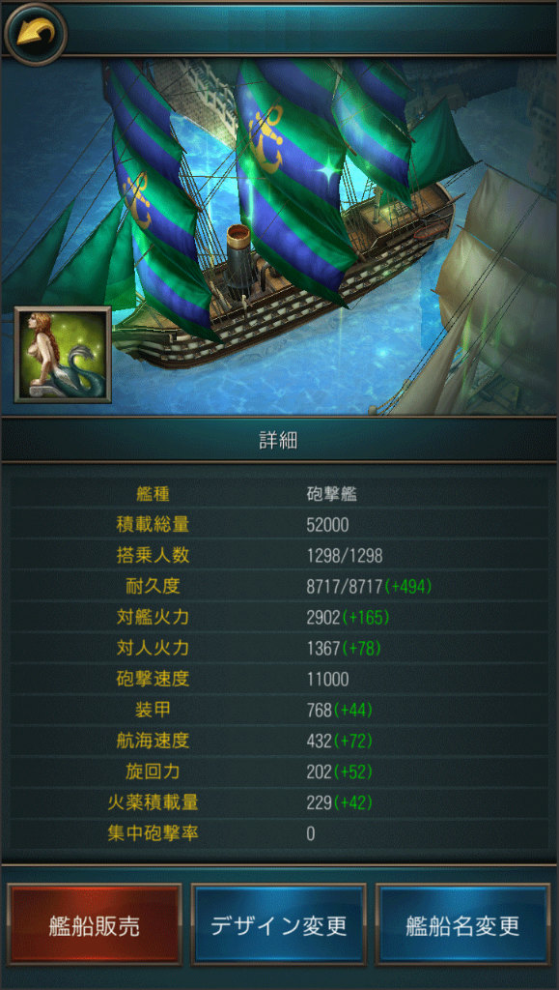Tap the green-sailed ship preview image

coord(279,237)
